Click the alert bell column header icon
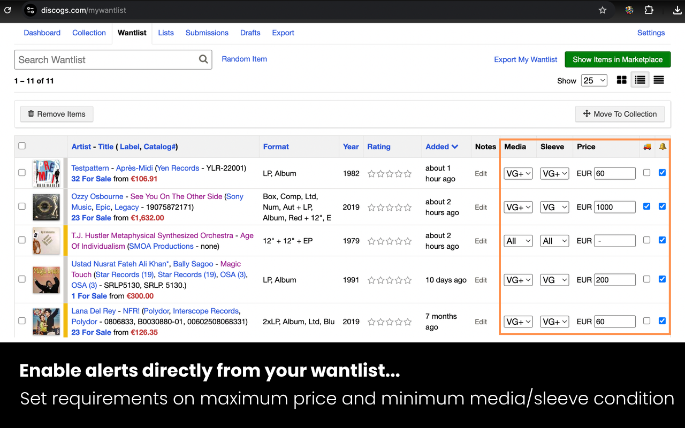Image resolution: width=685 pixels, height=428 pixels. (663, 147)
